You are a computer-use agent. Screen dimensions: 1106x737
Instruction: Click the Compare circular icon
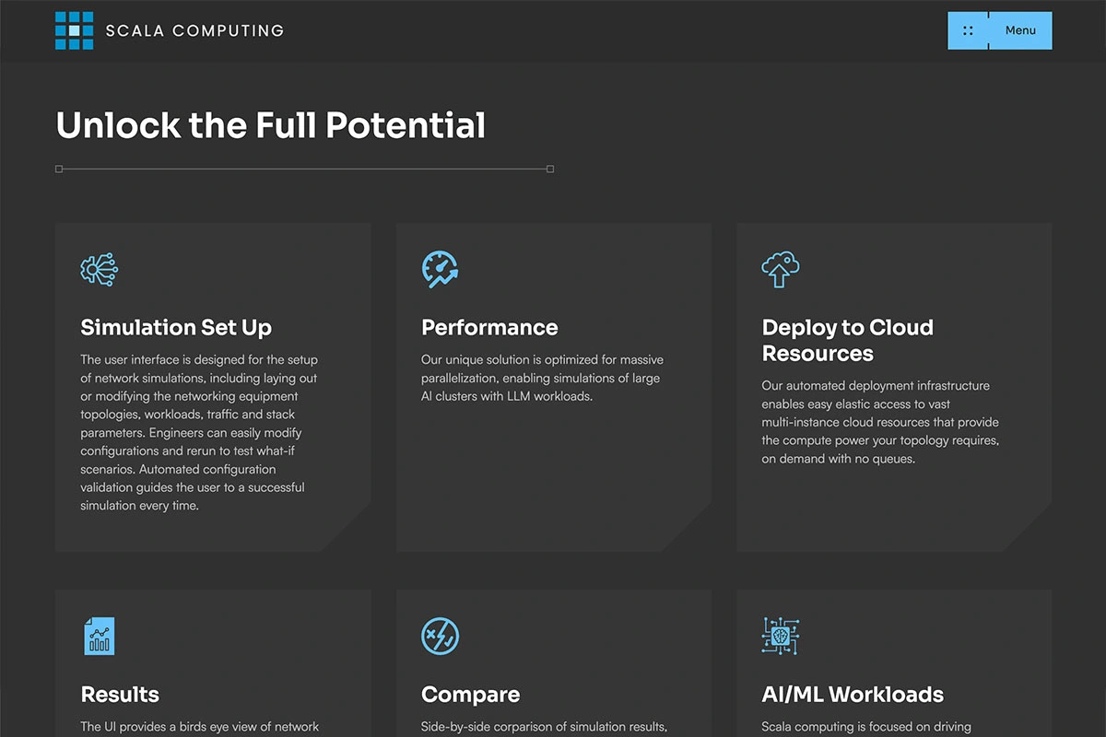pos(440,636)
